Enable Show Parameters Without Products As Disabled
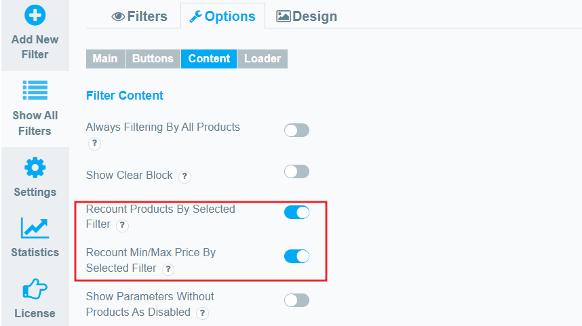 point(296,300)
